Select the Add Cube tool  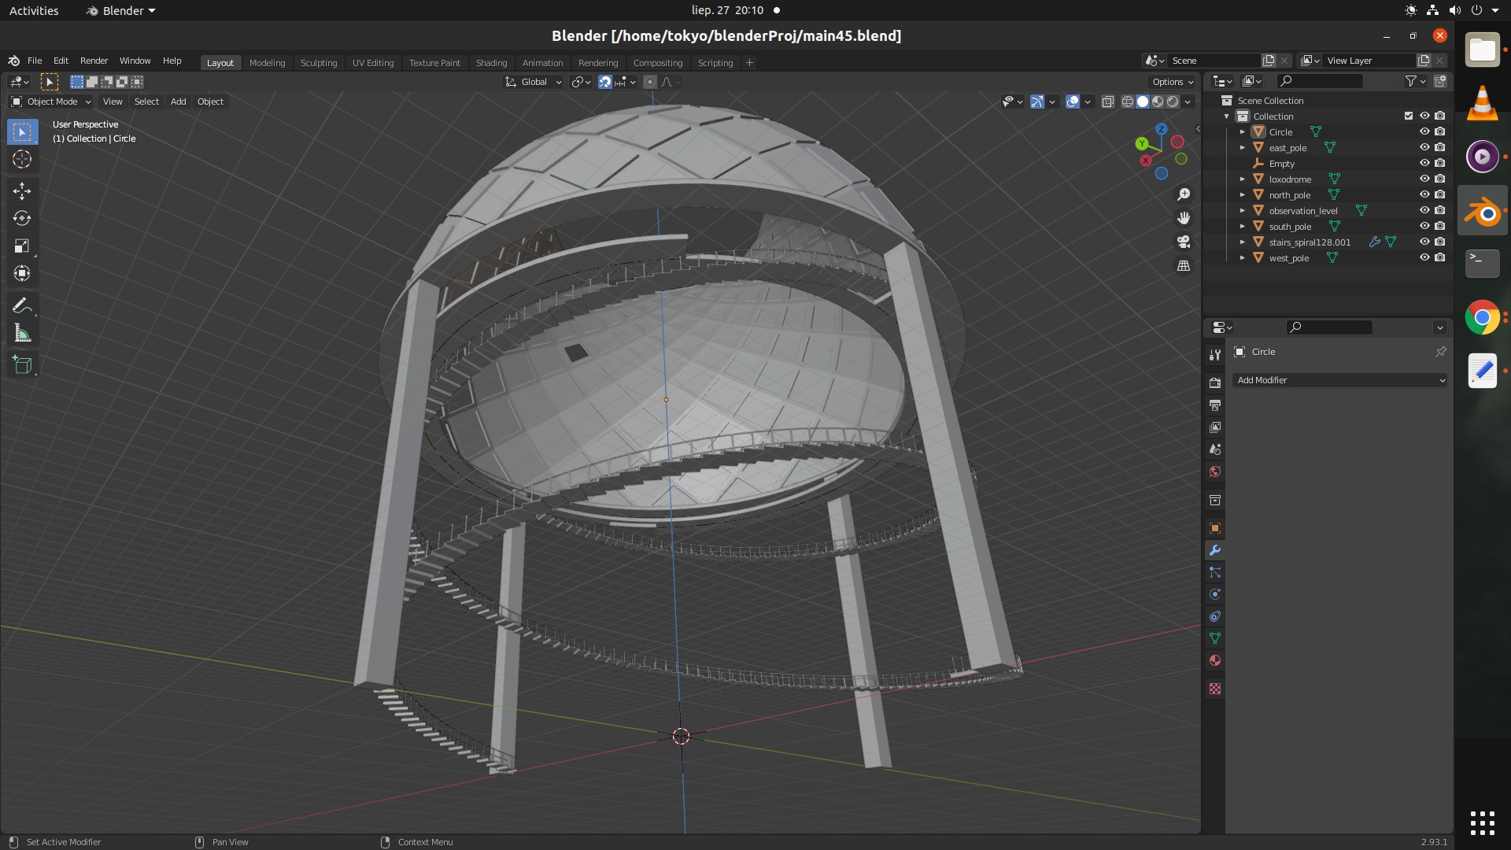tap(22, 365)
